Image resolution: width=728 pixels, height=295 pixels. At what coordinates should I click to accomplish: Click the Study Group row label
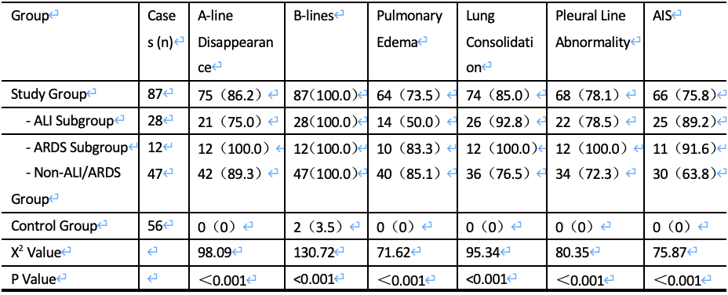pos(49,94)
